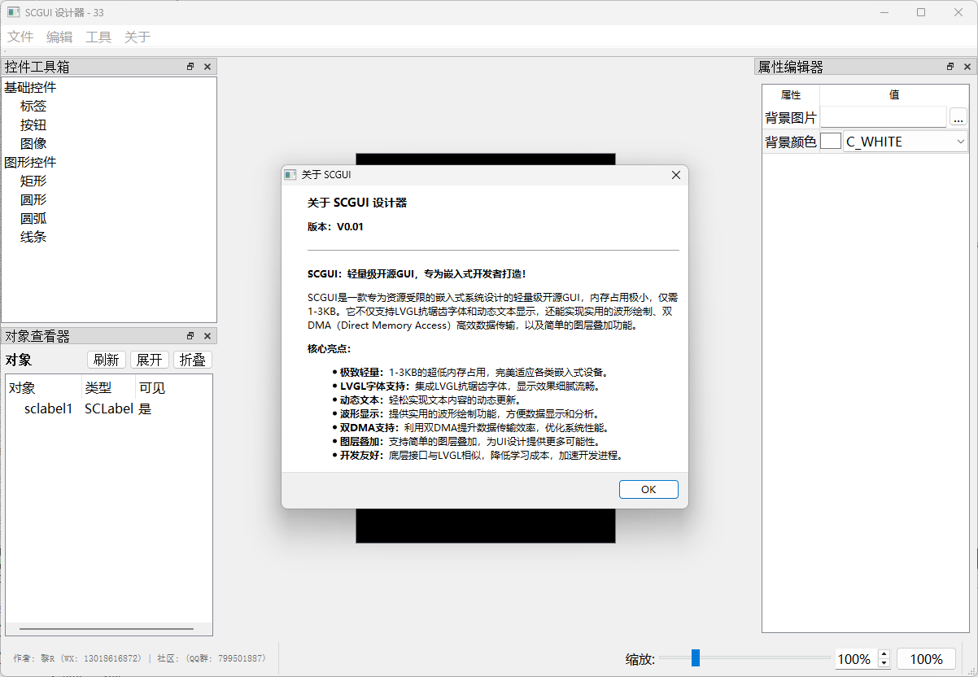Minimize the SCGUI 设计器 window
Screen dimensions: 978x677
coord(884,12)
